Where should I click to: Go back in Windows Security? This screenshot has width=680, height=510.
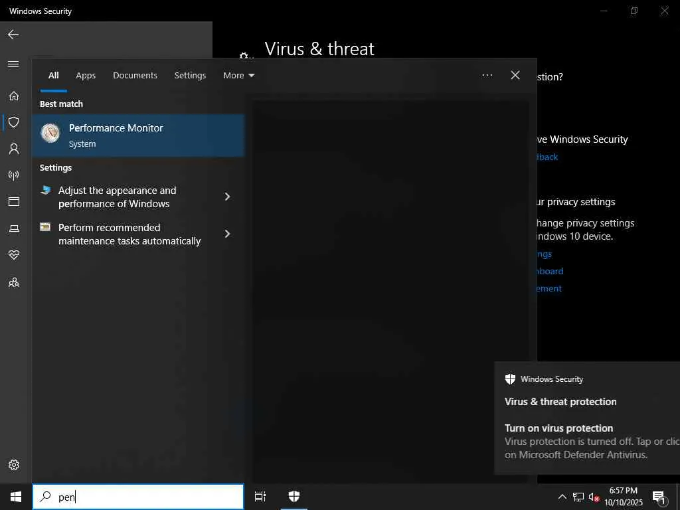pos(13,35)
